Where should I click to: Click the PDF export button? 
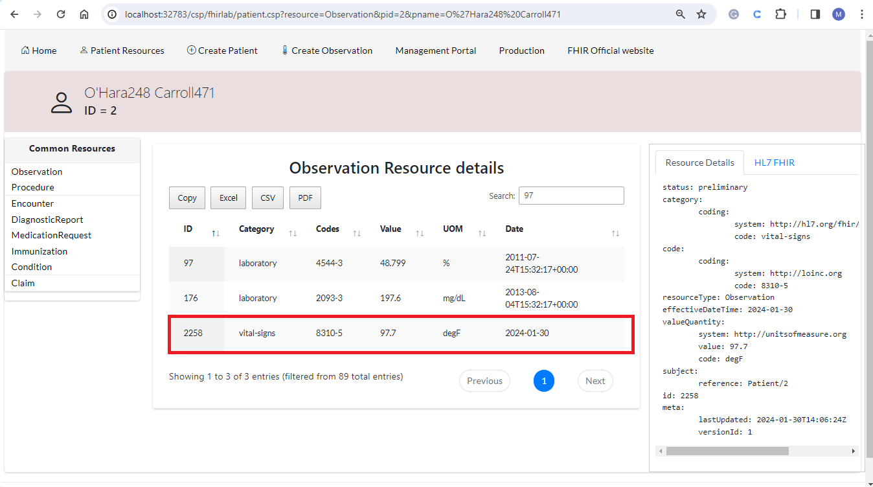tap(305, 198)
